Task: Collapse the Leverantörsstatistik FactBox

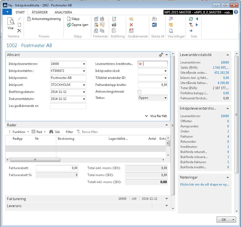Action: click(x=228, y=55)
